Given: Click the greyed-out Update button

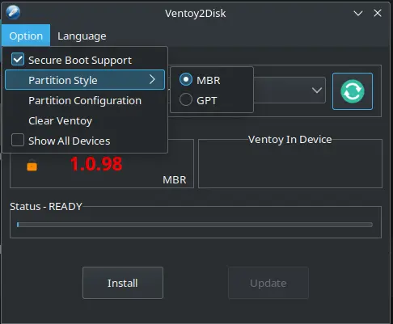Looking at the screenshot, I should coord(268,283).
